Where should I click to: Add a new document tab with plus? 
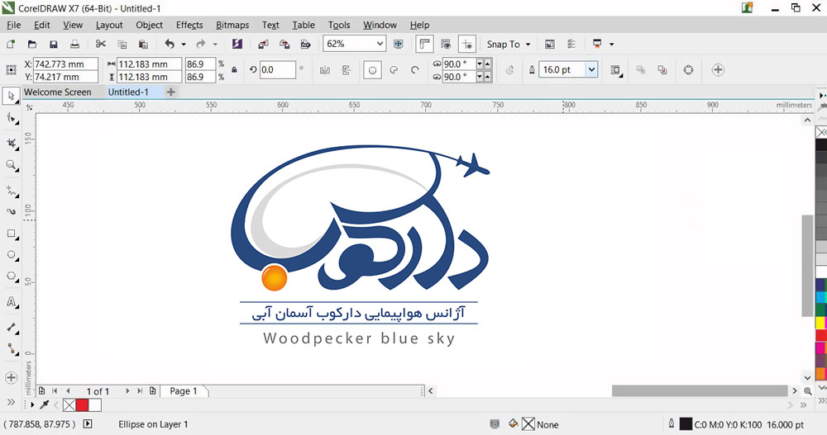171,92
